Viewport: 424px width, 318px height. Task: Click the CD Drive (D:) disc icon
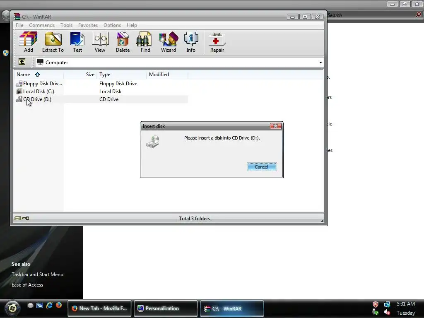pyautogui.click(x=19, y=99)
